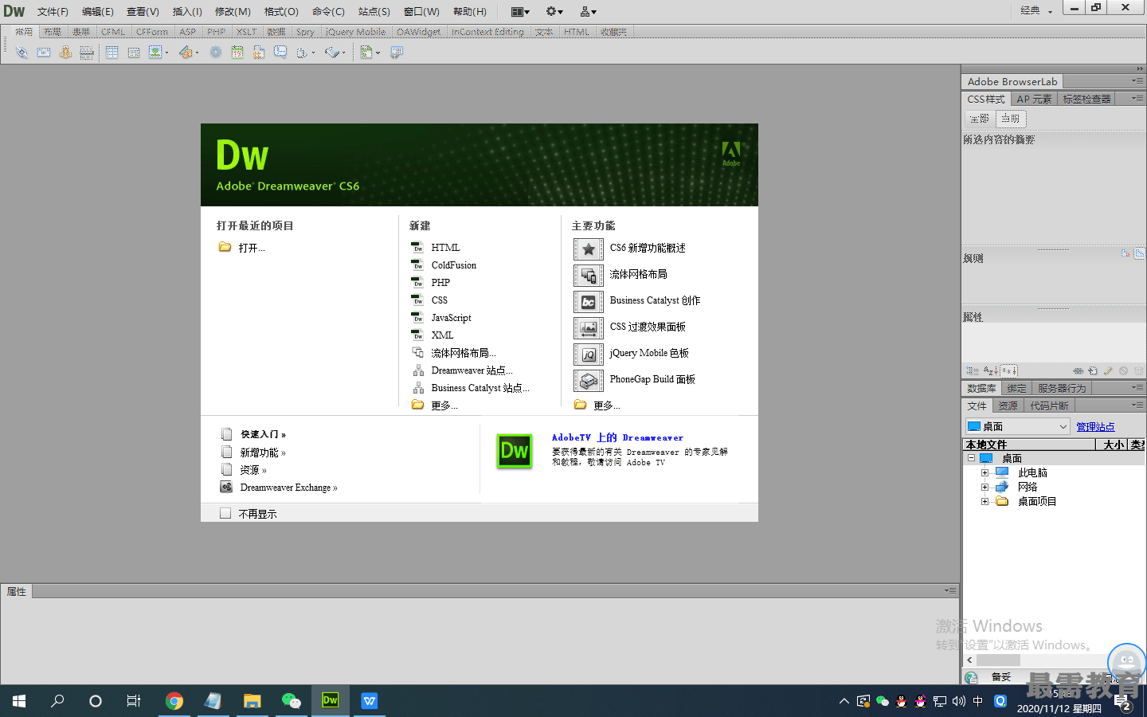Switch to the 资源 panel tab
This screenshot has width=1147, height=717.
(x=1008, y=406)
